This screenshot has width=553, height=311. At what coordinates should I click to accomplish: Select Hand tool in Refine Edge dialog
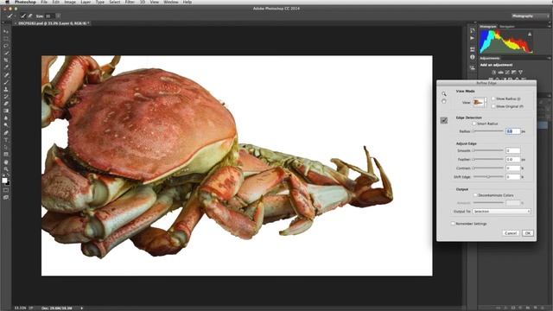(444, 102)
